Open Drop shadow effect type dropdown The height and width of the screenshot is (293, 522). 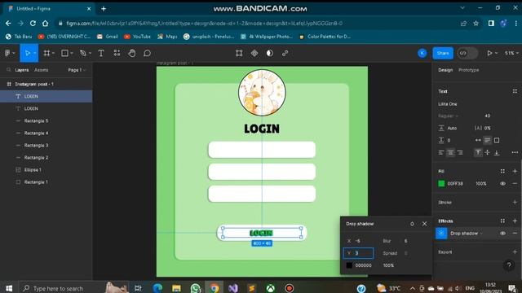466,234
